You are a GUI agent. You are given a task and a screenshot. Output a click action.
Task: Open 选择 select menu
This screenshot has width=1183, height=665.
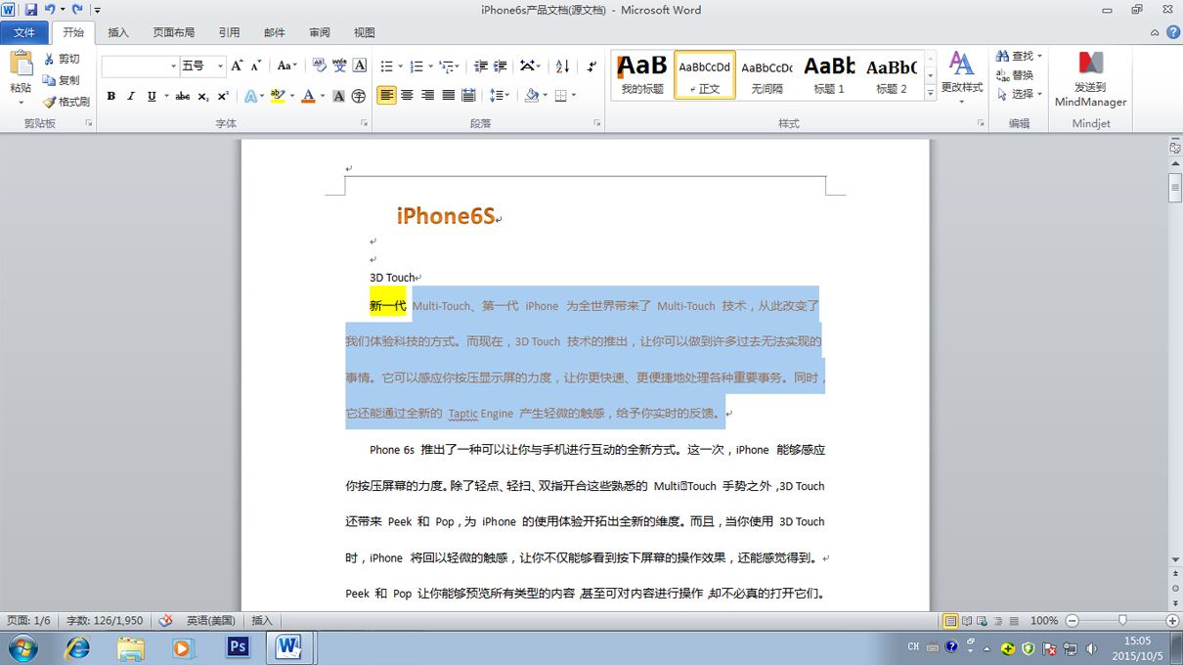tap(1019, 94)
